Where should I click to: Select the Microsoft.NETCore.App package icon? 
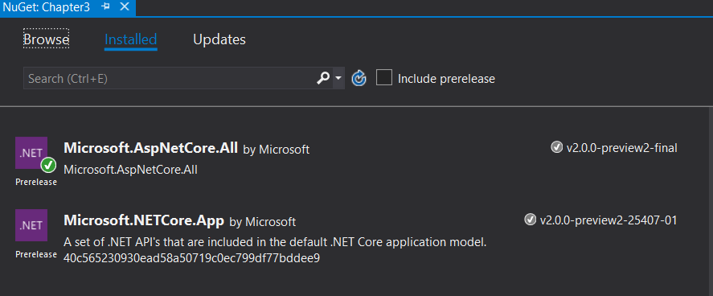click(31, 225)
